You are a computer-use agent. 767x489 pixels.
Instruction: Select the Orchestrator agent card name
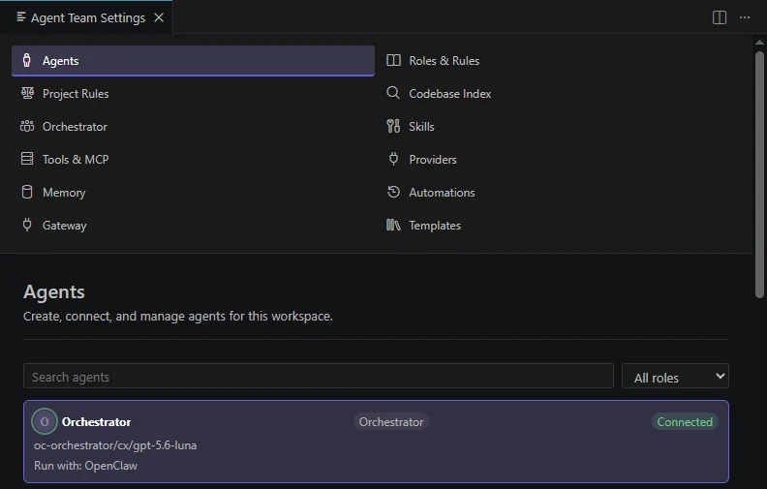[97, 422]
